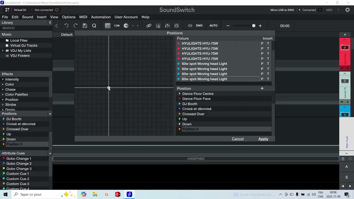The image size is (354, 199).
Task: Open the User Account menu
Action: 126,17
